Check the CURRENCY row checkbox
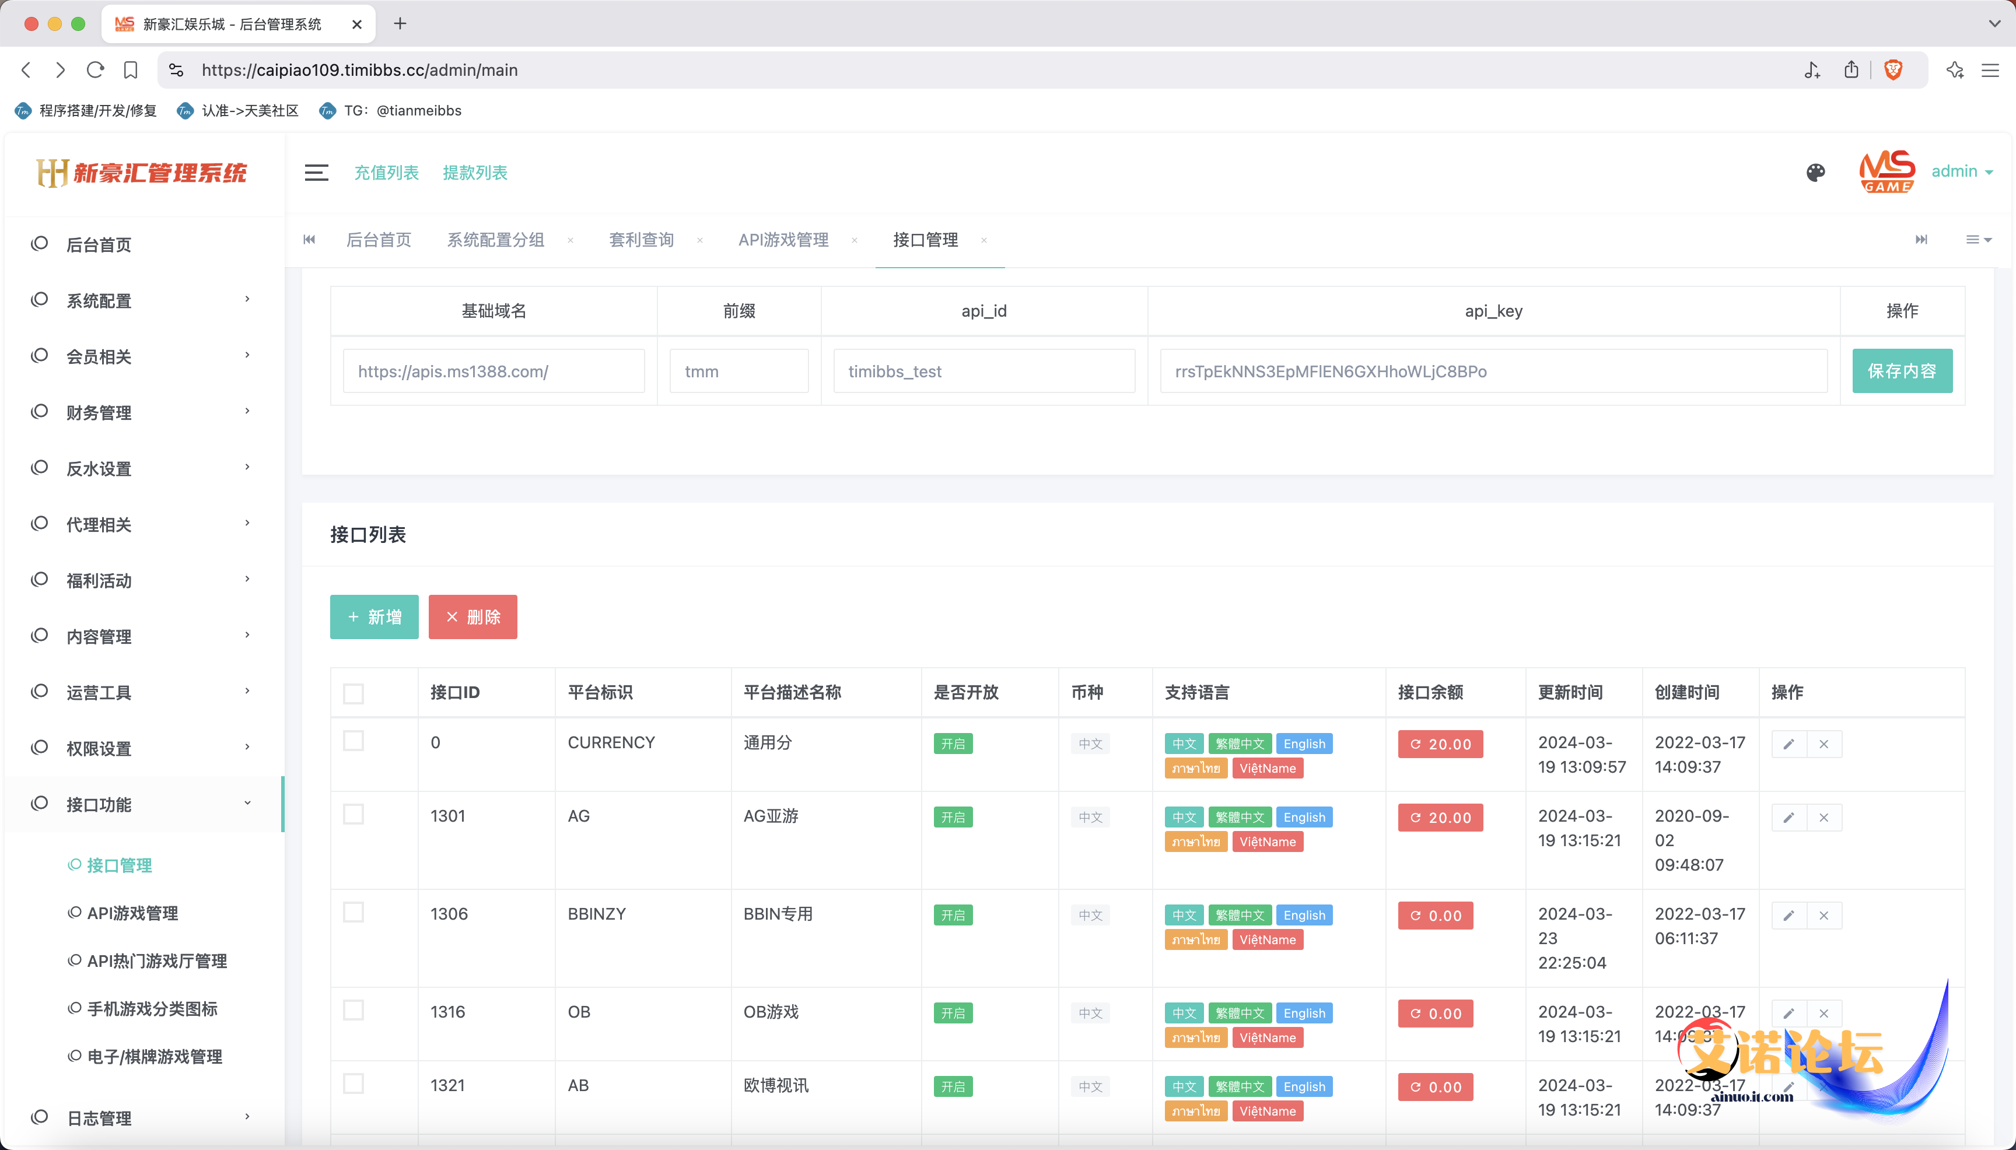Screen dimensions: 2016x1150 (353, 741)
